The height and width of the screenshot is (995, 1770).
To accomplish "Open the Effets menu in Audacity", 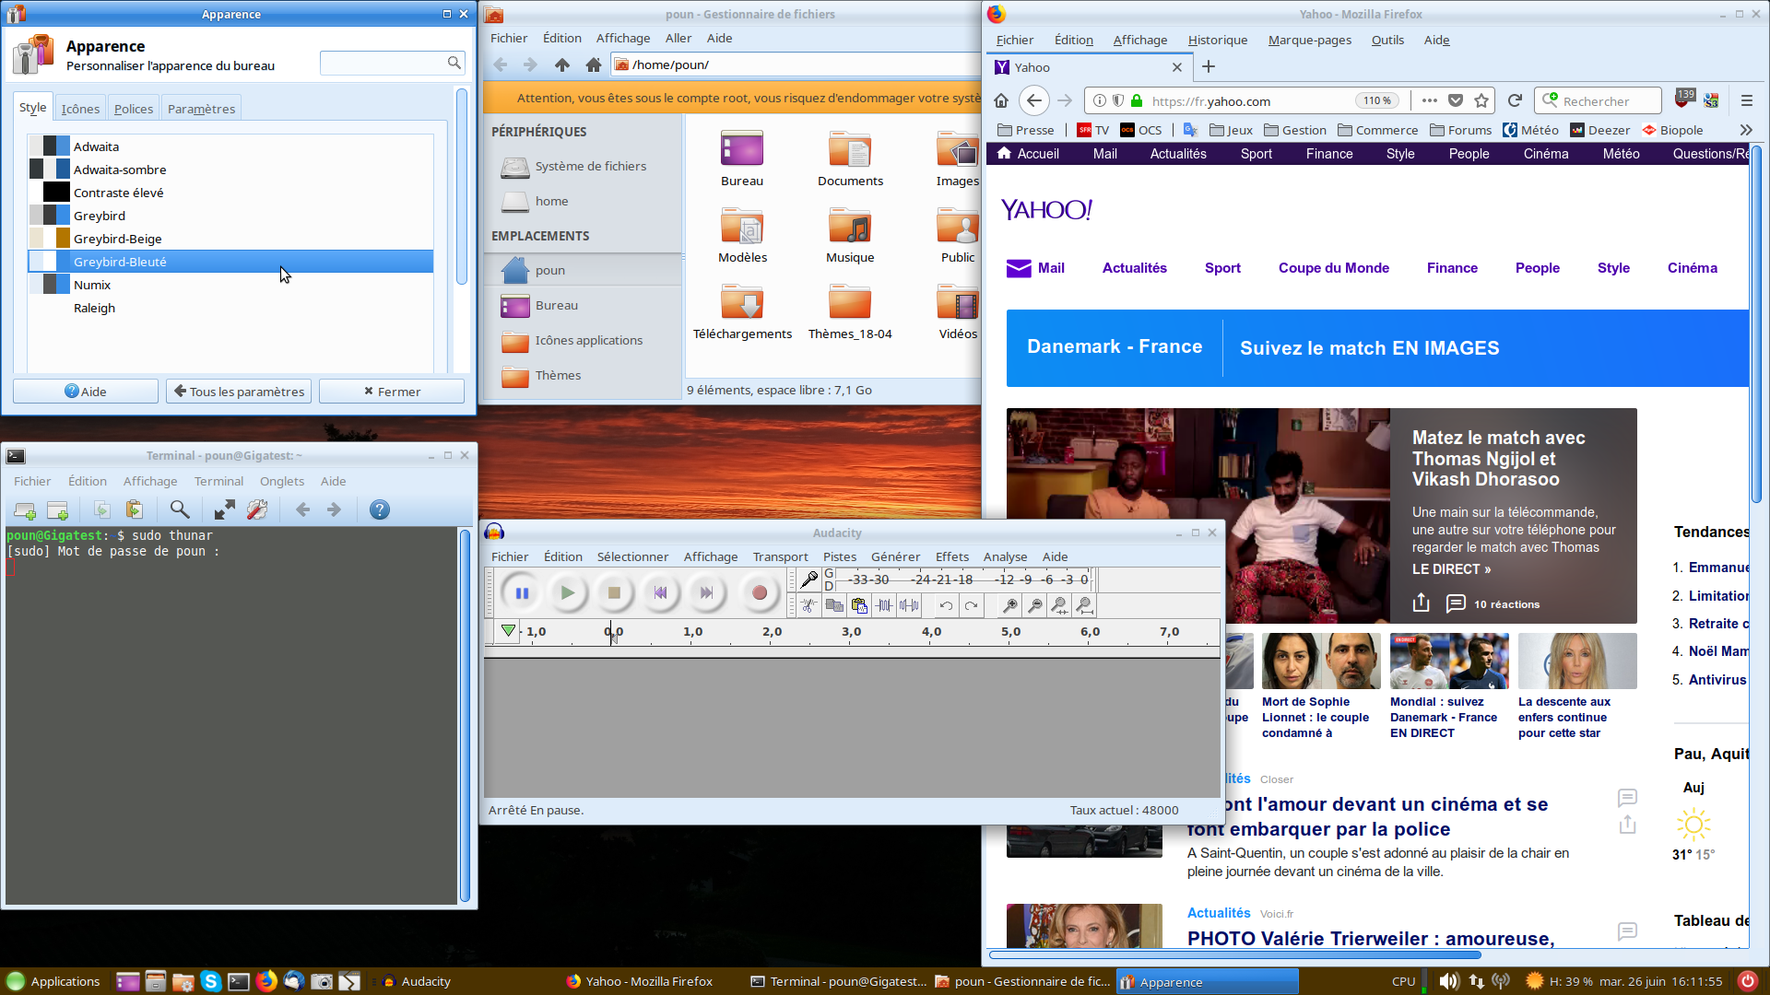I will tap(951, 556).
